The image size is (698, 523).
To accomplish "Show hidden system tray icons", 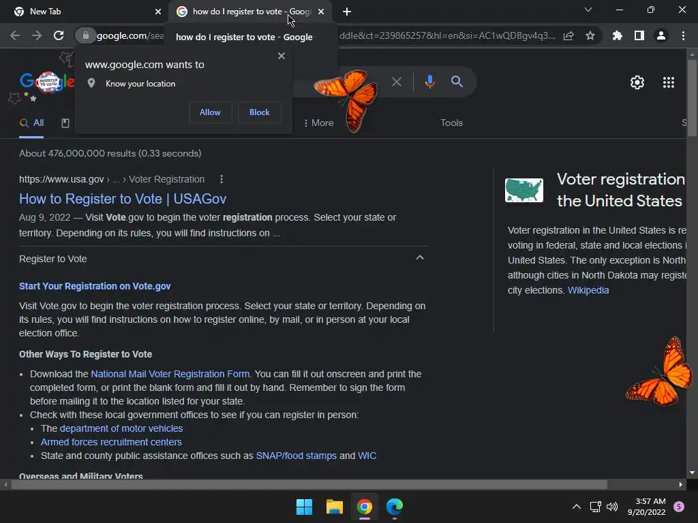I will pos(576,507).
